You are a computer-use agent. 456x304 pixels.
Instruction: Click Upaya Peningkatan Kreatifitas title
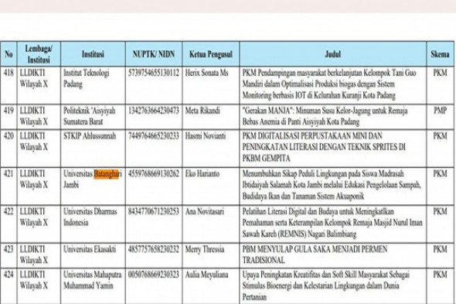tap(326, 285)
